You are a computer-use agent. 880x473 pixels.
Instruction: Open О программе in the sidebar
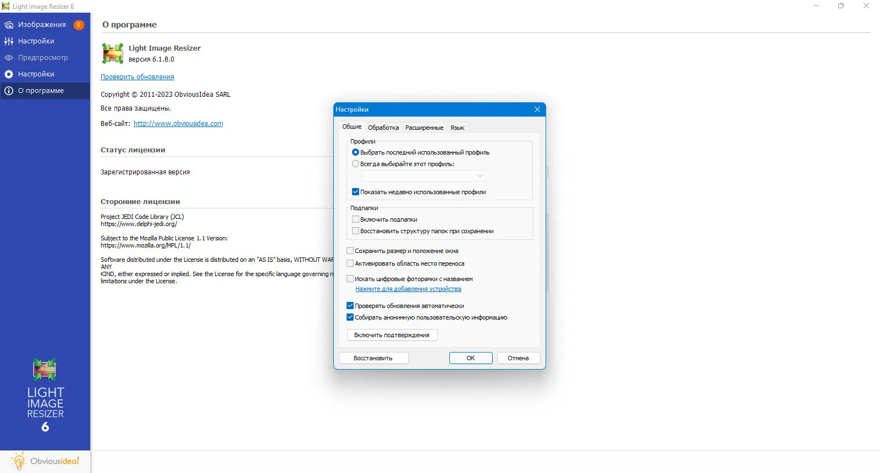45,91
